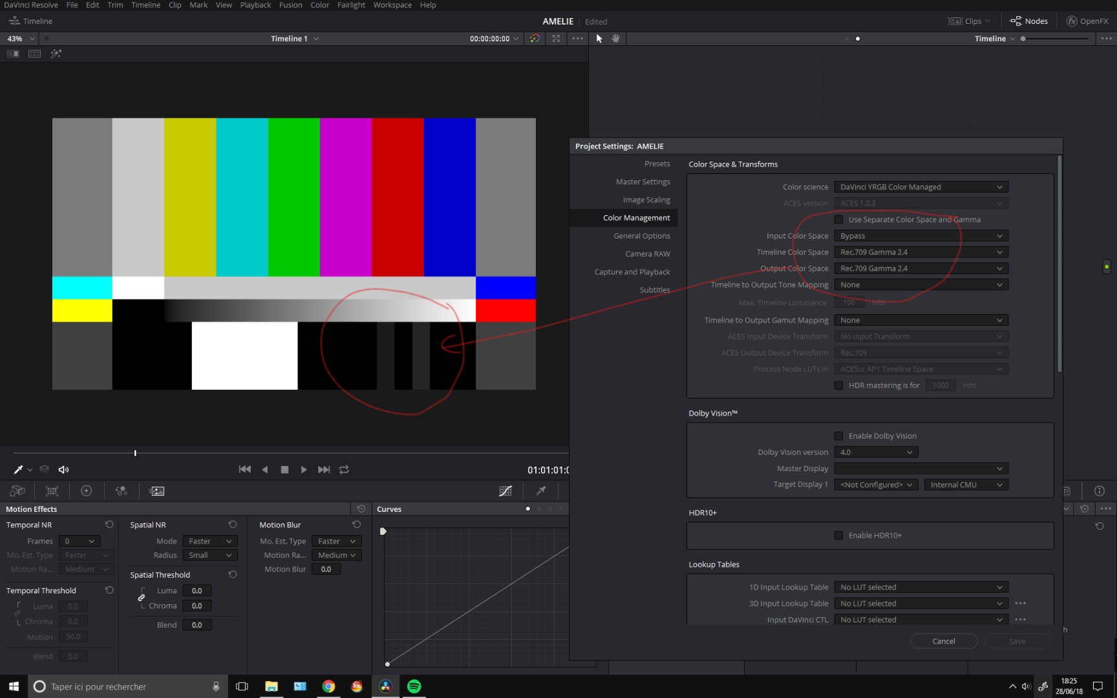The height and width of the screenshot is (698, 1117).
Task: Click the node graph zoom slider
Action: click(1055, 39)
